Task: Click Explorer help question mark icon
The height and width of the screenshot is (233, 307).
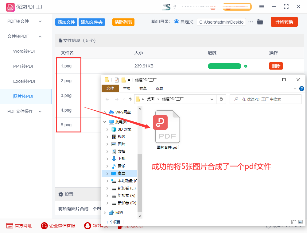Action: pos(302,89)
